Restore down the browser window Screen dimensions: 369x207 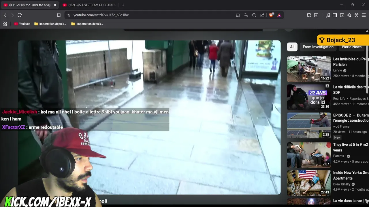click(352, 5)
